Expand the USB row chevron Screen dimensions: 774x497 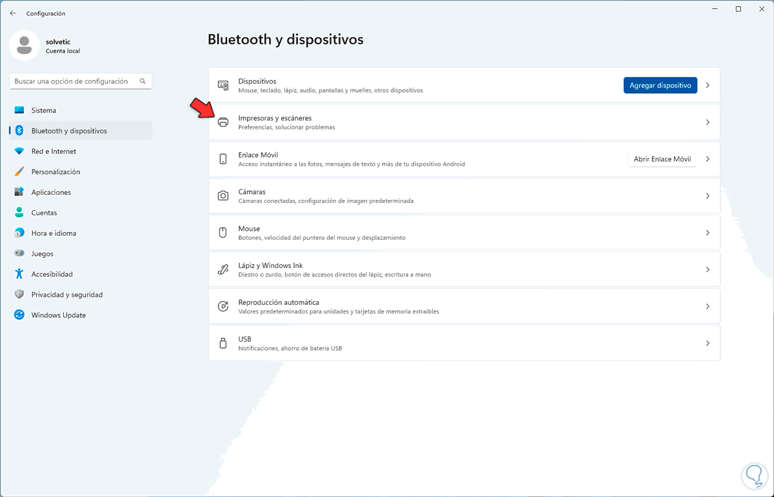coord(708,344)
